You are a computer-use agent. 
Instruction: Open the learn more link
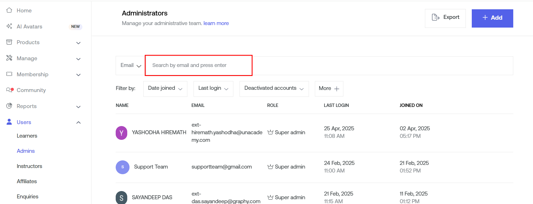[216, 23]
